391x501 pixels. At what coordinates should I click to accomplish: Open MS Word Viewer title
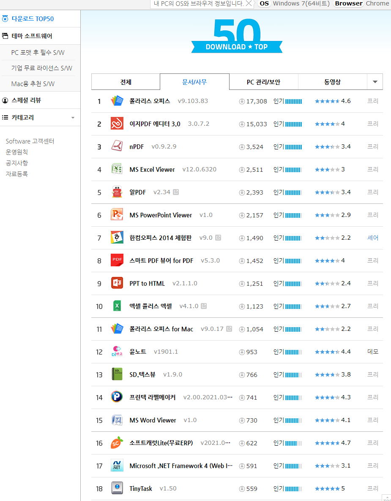tap(153, 420)
